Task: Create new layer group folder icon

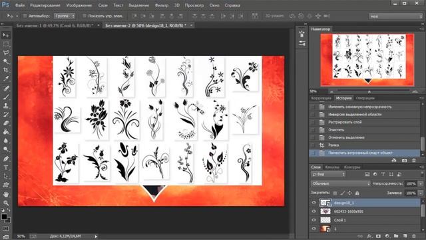Action: pos(396,236)
